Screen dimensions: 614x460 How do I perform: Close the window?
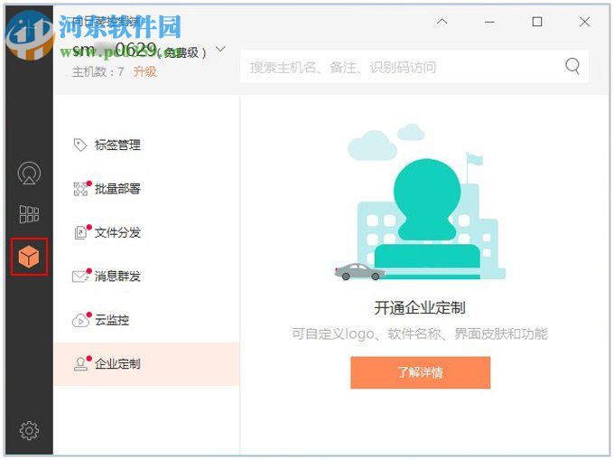(584, 22)
